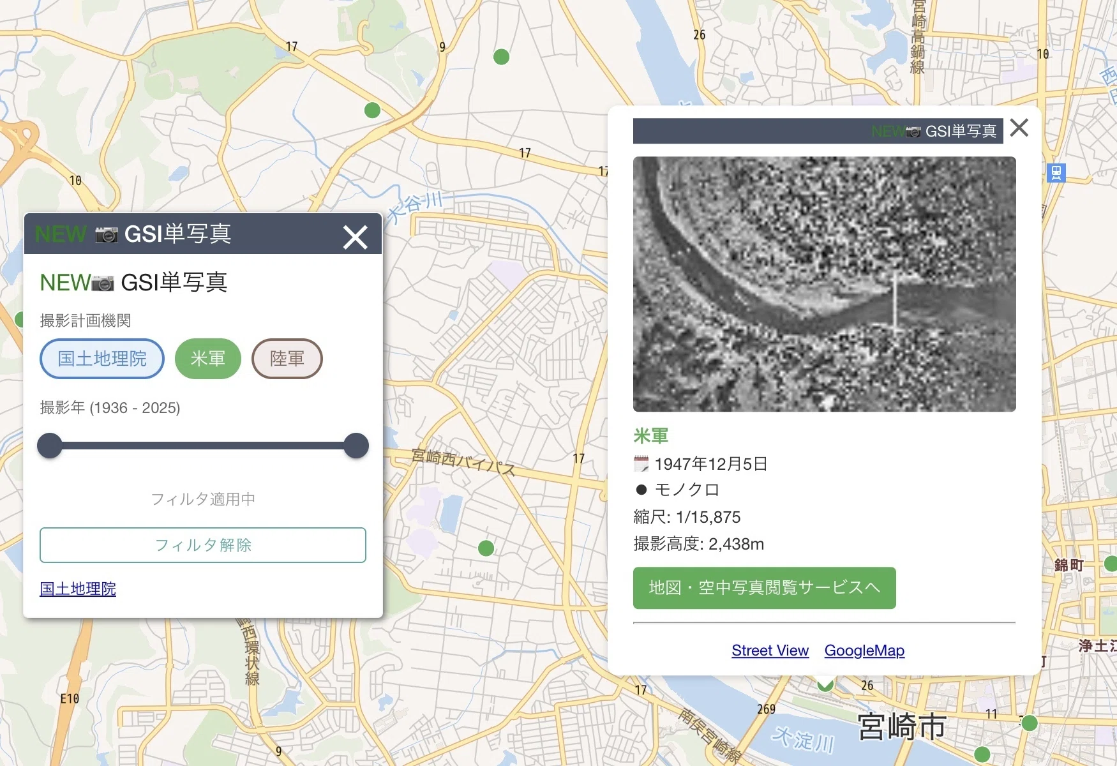
Task: Click the green 米軍 heading in popup
Action: click(x=651, y=436)
